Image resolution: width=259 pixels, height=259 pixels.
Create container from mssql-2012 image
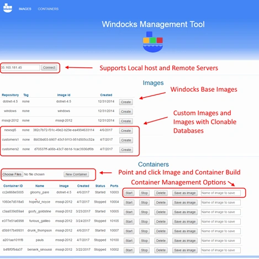(x=126, y=121)
